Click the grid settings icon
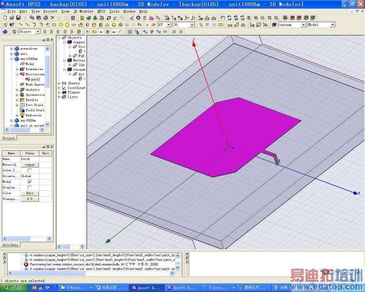The height and width of the screenshot is (292, 365). (x=130, y=32)
